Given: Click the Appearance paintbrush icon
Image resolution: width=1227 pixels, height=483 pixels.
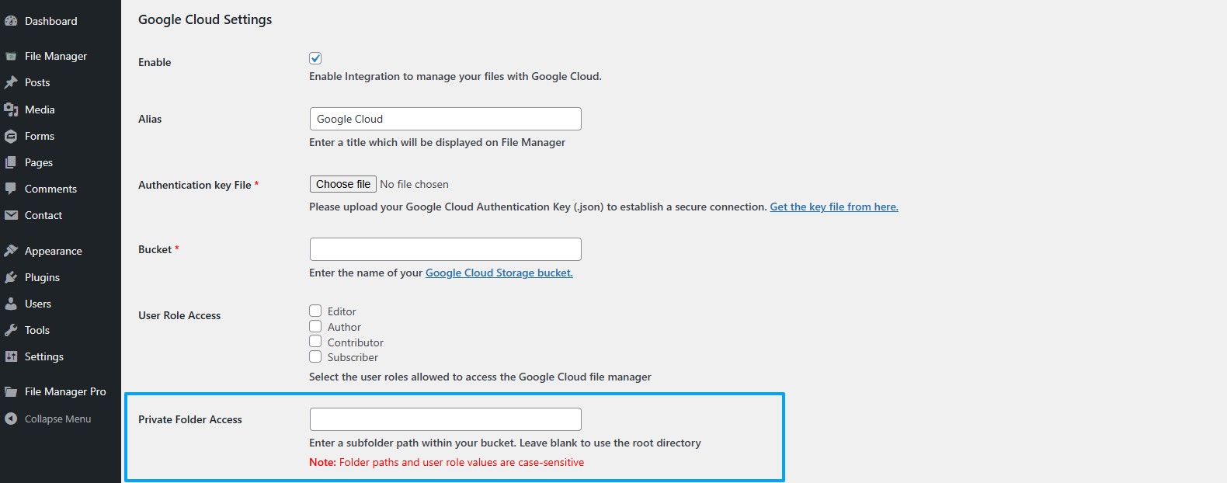Looking at the screenshot, I should pyautogui.click(x=11, y=251).
